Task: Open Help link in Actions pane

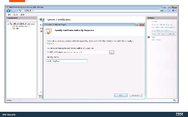Action: pos(153,37)
